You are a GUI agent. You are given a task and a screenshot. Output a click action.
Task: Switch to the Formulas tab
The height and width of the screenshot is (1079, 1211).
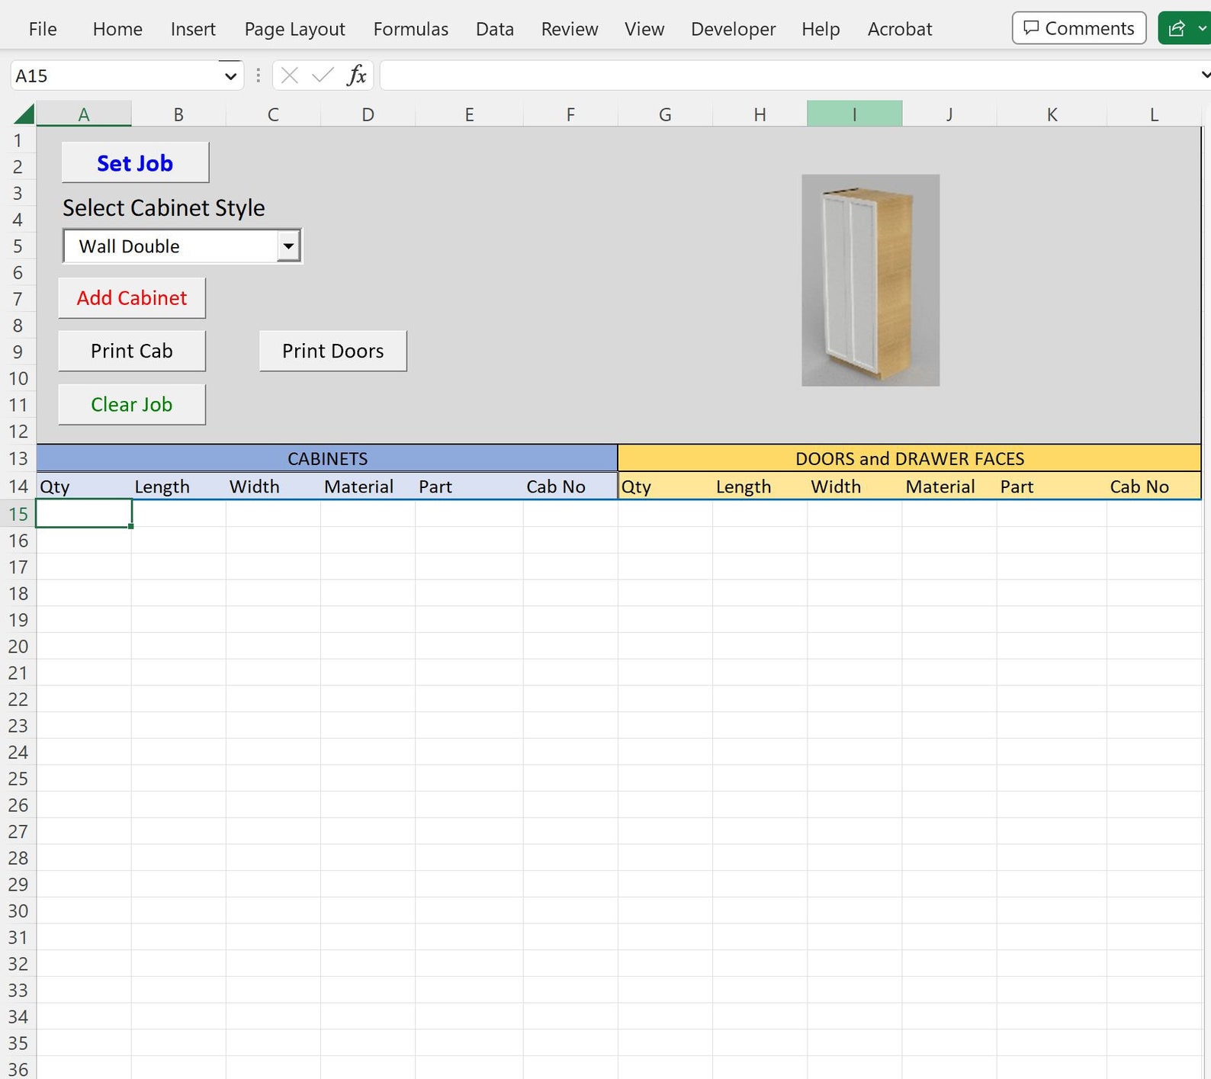click(410, 29)
